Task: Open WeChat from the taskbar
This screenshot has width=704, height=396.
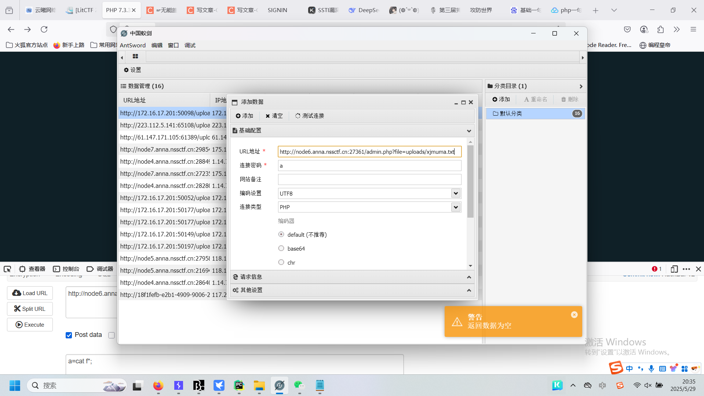Action: click(299, 385)
